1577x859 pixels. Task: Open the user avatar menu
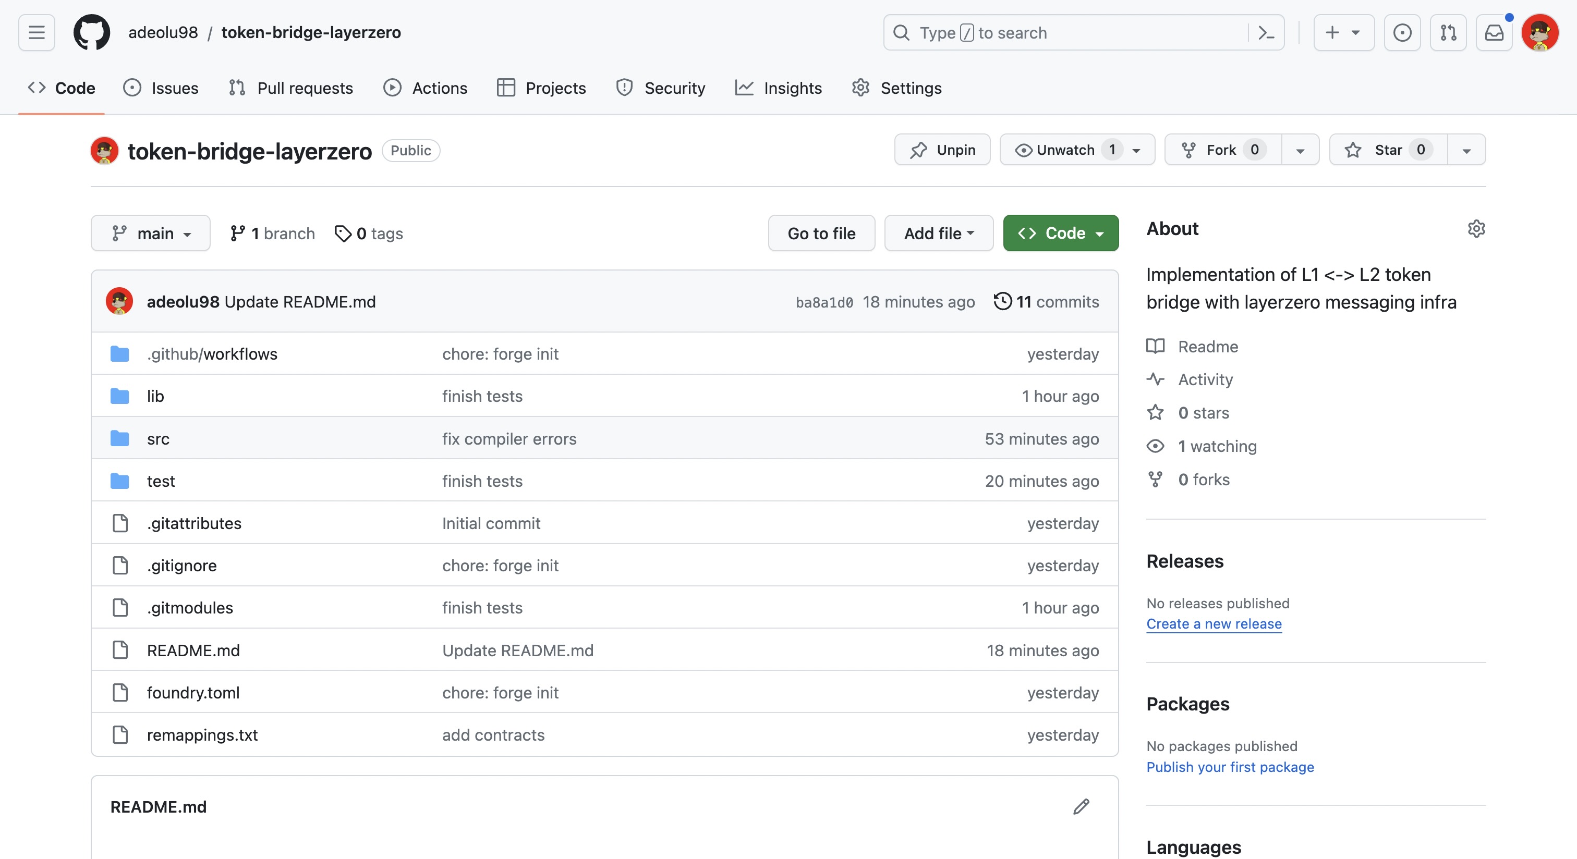1539,32
